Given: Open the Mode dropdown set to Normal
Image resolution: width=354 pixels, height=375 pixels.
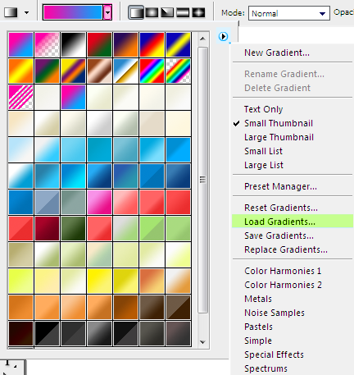Looking at the screenshot, I should (x=289, y=13).
